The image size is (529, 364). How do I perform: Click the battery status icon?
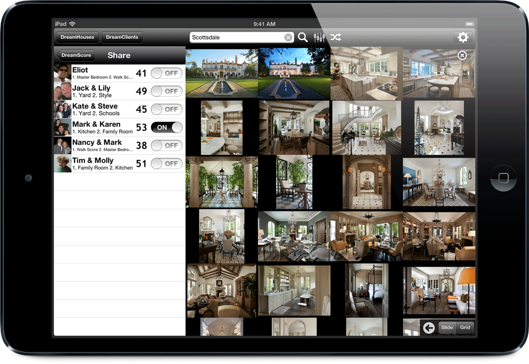(x=470, y=24)
